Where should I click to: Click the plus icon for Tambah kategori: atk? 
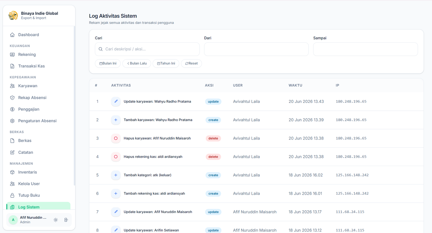coord(116,175)
